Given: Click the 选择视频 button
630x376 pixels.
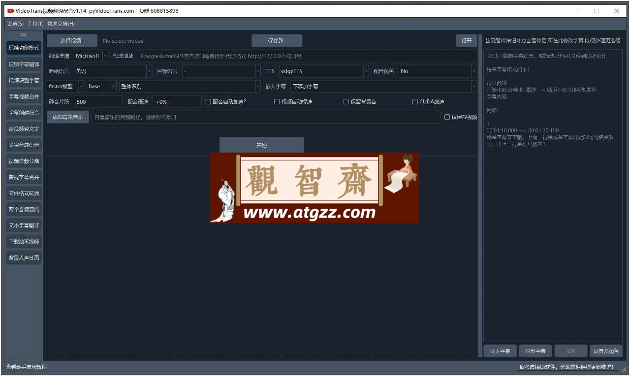Looking at the screenshot, I should 72,41.
